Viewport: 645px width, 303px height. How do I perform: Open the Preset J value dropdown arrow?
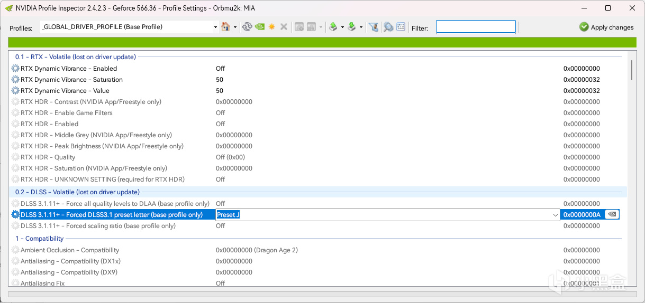[x=555, y=215]
